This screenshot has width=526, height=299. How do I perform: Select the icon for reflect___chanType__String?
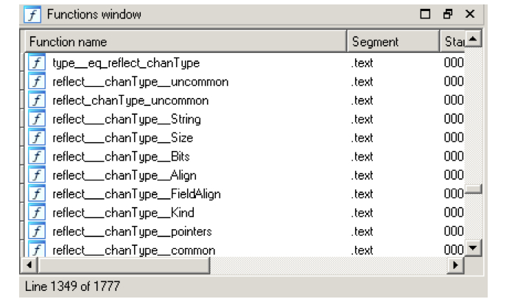pyautogui.click(x=37, y=119)
